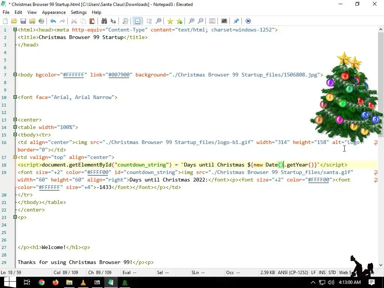Collapse the table fold on line 14
384x288 pixels.
pos(15,127)
